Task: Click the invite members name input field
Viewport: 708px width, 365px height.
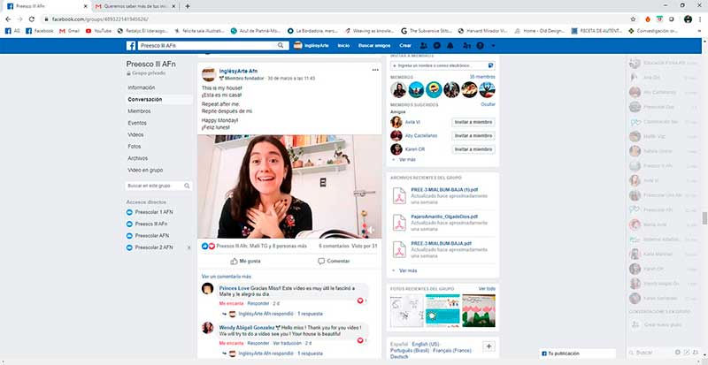Action: (443, 65)
